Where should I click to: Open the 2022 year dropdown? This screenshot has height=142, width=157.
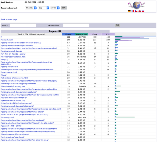pos(55,8)
